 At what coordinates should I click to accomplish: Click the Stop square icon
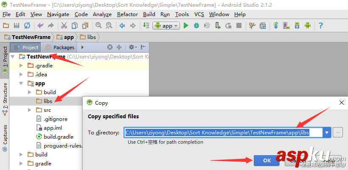pos(239,25)
